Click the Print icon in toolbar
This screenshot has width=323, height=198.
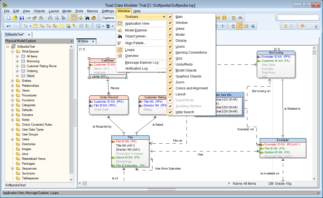pyautogui.click(x=50, y=18)
